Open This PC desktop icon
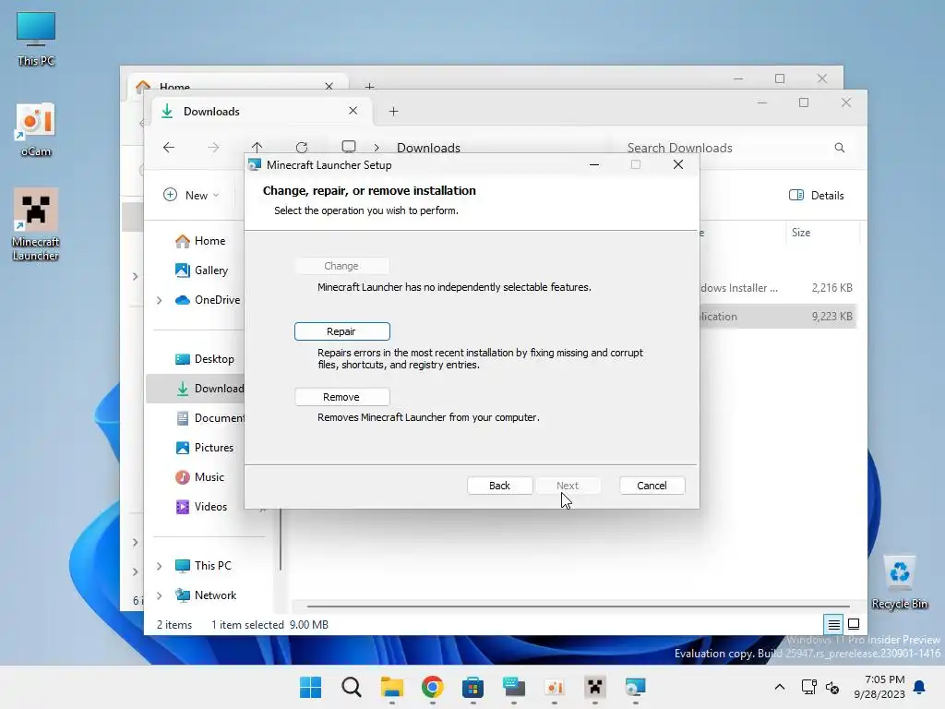 tap(36, 39)
